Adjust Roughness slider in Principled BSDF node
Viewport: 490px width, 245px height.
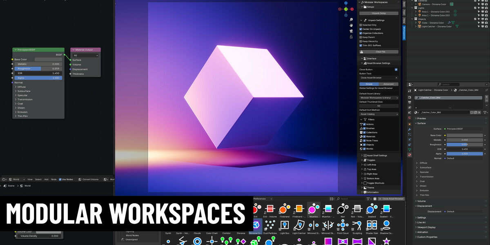tap(38, 69)
